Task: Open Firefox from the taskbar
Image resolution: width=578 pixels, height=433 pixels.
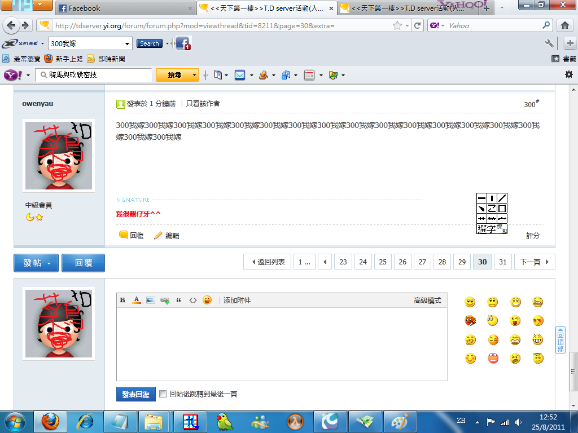Action: coord(50,422)
